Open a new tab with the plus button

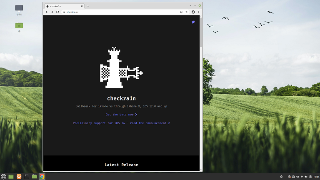[88, 6]
